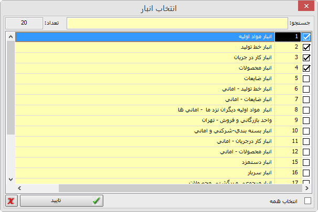Click the vertical scrollbar down arrow

click(x=10, y=179)
